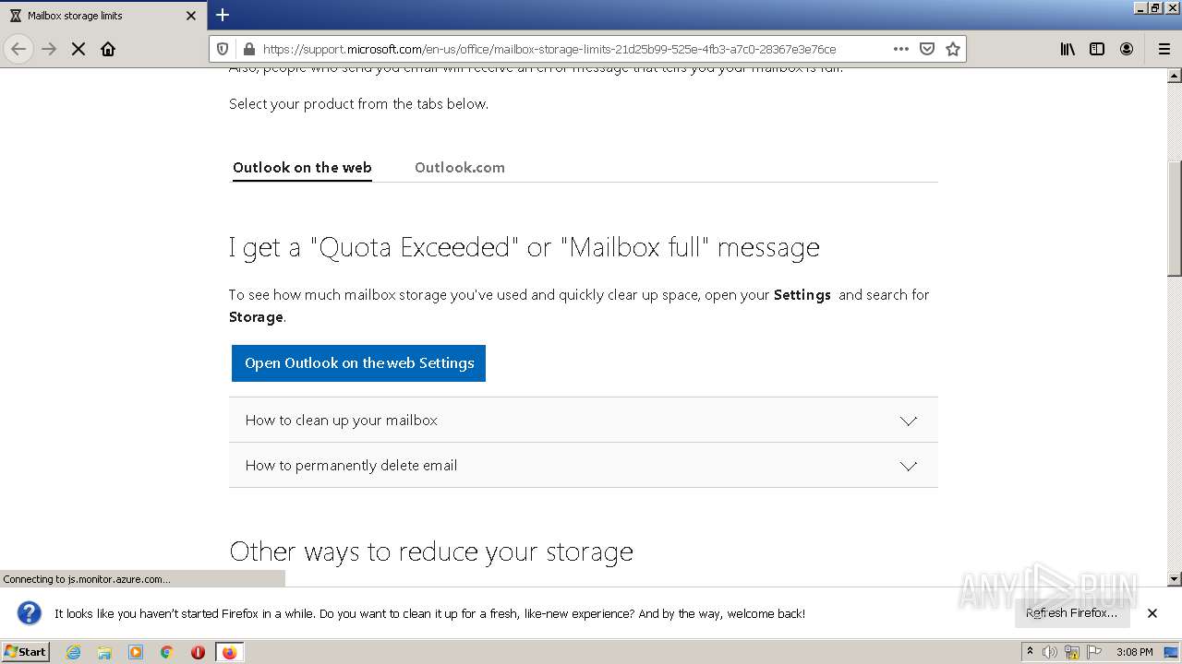
Task: Click Open Outlook on the web Settings
Action: [x=358, y=363]
